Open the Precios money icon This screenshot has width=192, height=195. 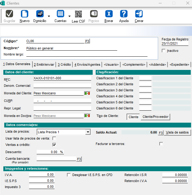click(x=94, y=14)
